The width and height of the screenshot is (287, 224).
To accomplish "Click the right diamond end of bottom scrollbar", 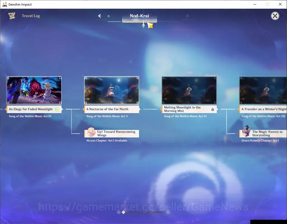I will coord(168,212).
